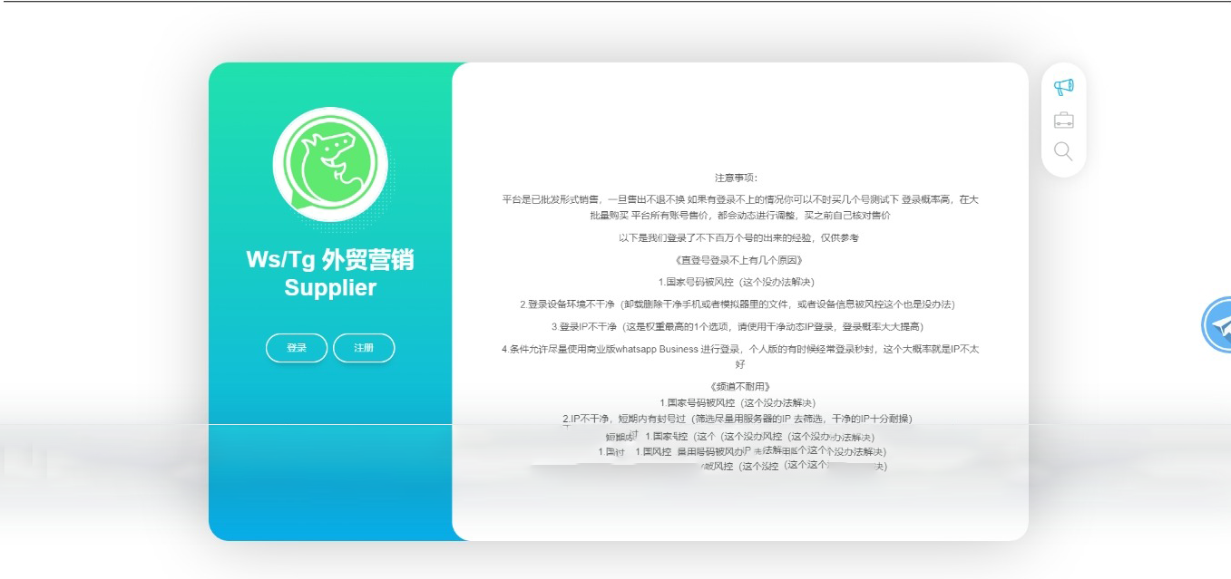Open the megaphone announcements icon
The height and width of the screenshot is (579, 1231).
[x=1063, y=87]
